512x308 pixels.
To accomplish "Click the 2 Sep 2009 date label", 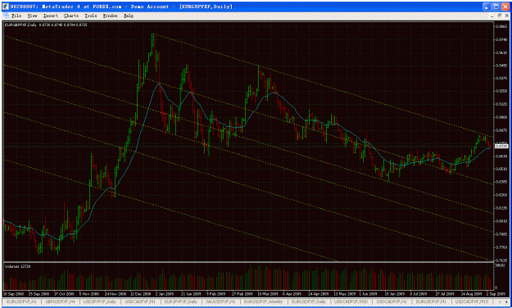I will tap(496, 293).
